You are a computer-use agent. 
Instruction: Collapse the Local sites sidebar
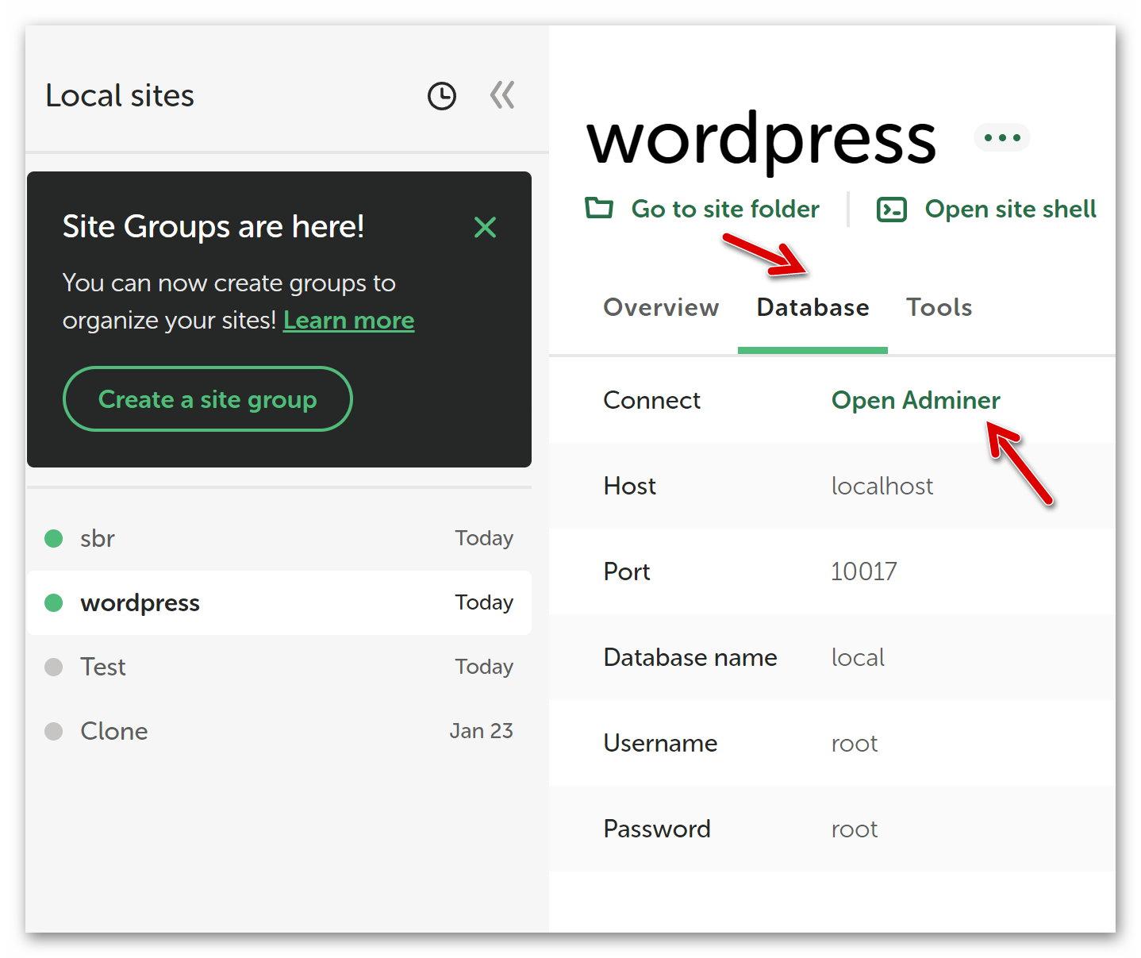501,95
